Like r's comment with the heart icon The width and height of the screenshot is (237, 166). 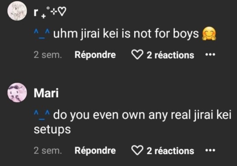[x=137, y=54]
